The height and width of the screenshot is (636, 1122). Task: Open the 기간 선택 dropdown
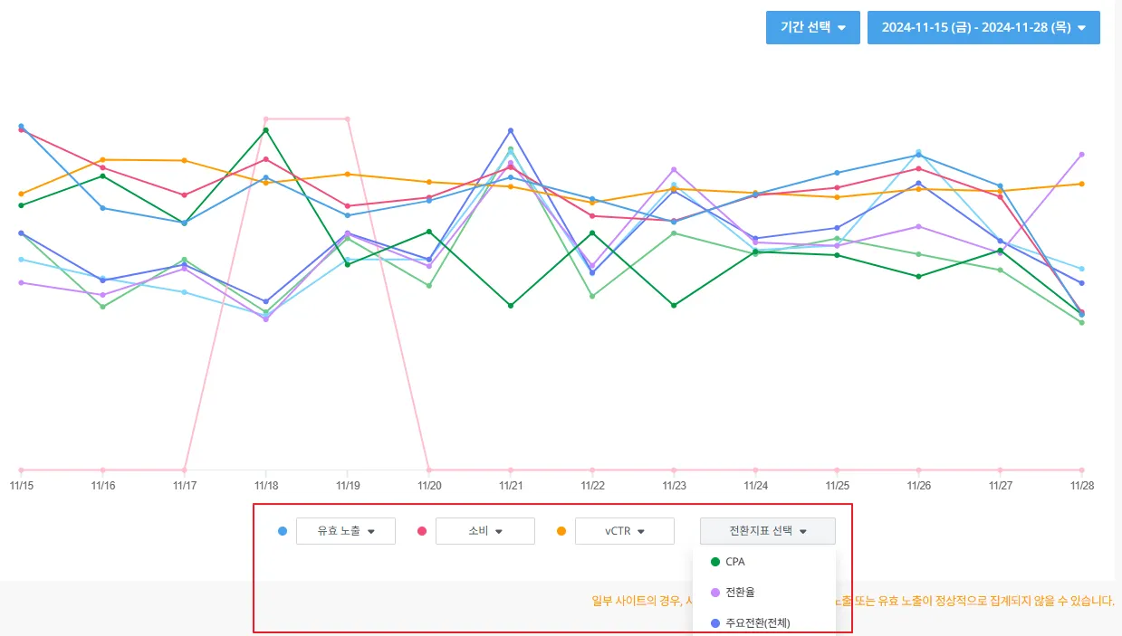click(x=812, y=27)
